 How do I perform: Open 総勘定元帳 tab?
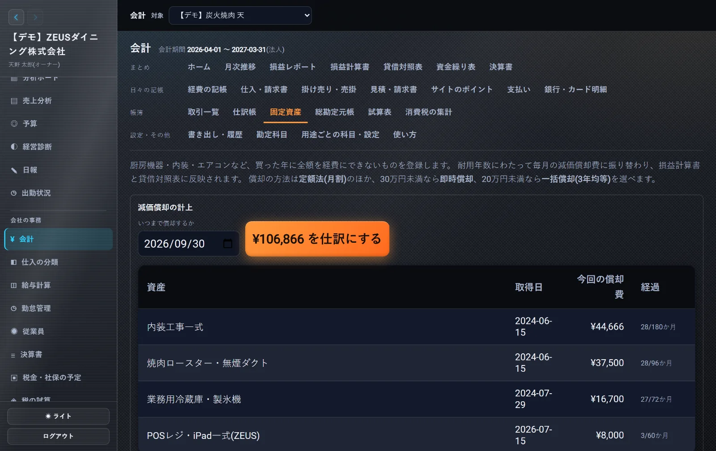[335, 112]
